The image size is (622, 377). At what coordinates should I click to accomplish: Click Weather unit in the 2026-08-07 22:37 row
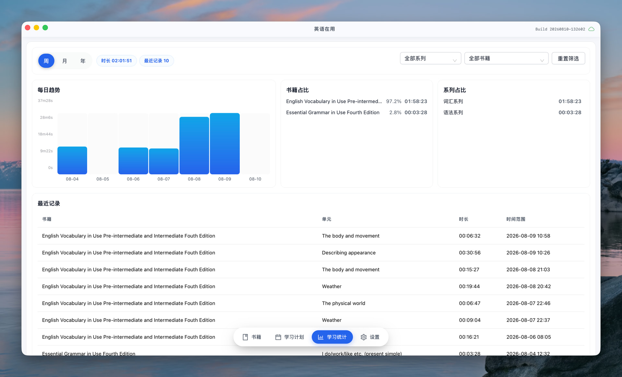pos(332,320)
